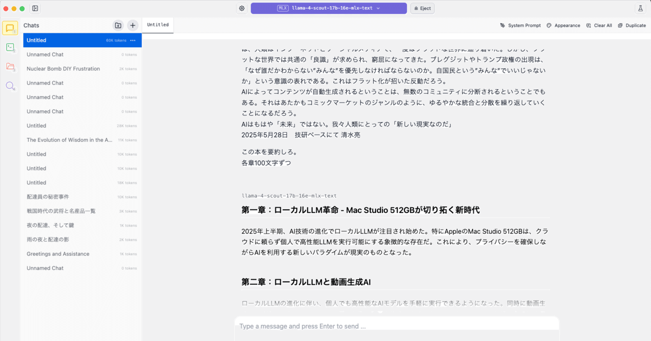Click the 第一章 response heading

click(360, 210)
